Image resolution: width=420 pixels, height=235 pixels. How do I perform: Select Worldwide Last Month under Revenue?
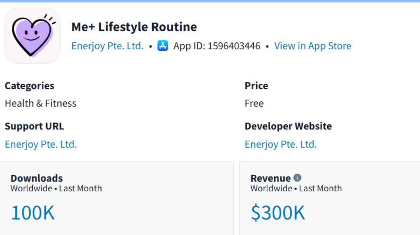tap(296, 188)
